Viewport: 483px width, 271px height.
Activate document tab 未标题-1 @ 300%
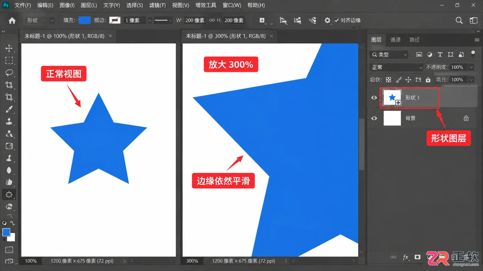click(226, 36)
